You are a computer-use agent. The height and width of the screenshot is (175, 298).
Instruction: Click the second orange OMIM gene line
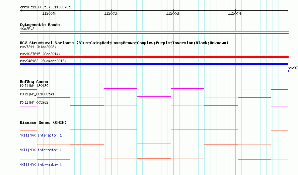coord(154,144)
